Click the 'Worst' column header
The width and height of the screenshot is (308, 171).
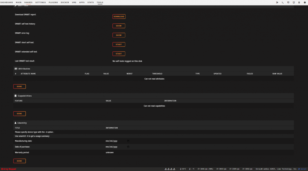[129, 74]
